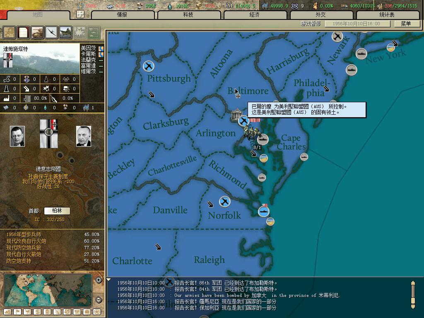The width and height of the screenshot is (424, 318).
Task: Select the Pittsburgh province on the map
Action: click(169, 78)
